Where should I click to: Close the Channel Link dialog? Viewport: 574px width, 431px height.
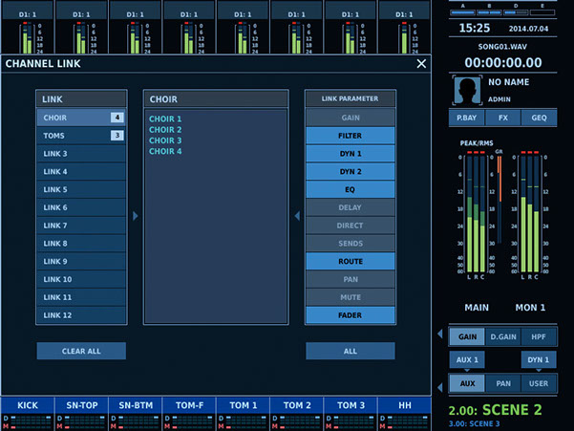[x=421, y=64]
